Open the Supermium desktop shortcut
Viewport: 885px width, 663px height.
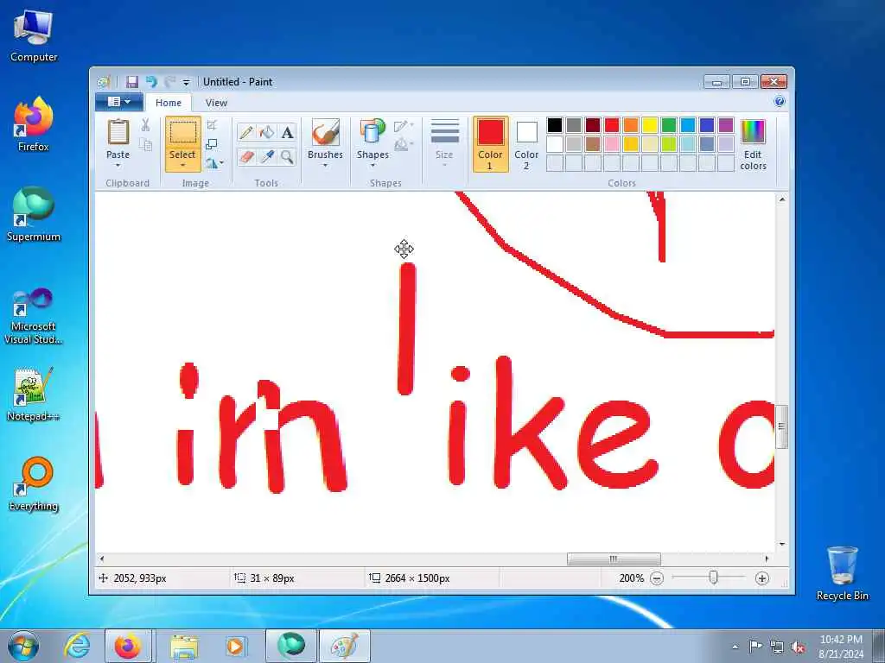[x=34, y=214]
